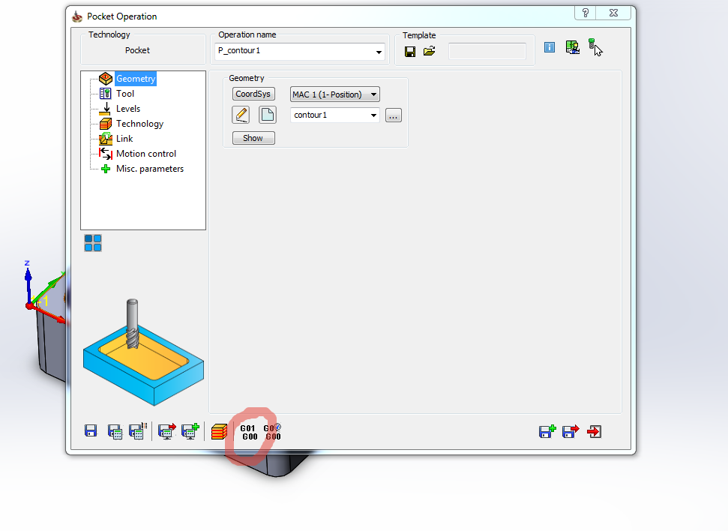Exit the operation with the red arrow door icon
Image resolution: width=728 pixels, height=531 pixels.
[x=595, y=431]
